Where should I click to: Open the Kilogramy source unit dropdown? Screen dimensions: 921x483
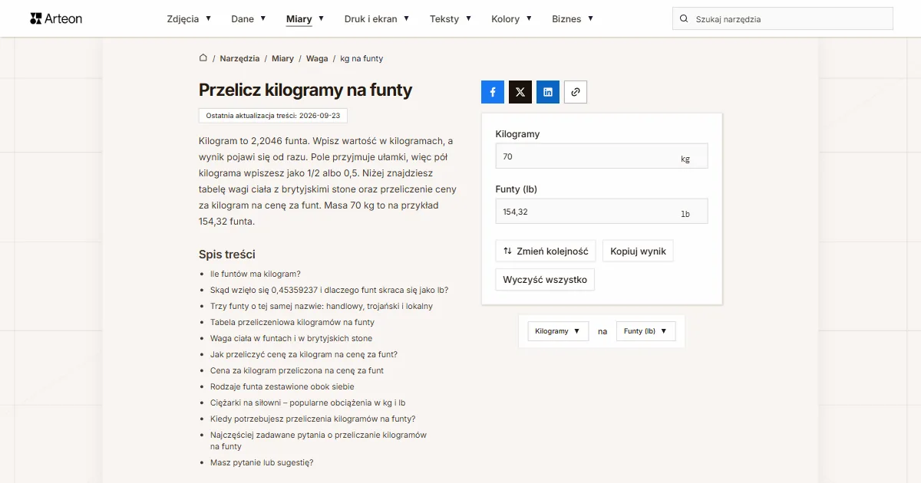point(558,331)
